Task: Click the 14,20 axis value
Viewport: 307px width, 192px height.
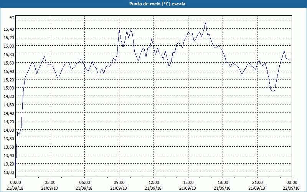Action: click(x=9, y=121)
